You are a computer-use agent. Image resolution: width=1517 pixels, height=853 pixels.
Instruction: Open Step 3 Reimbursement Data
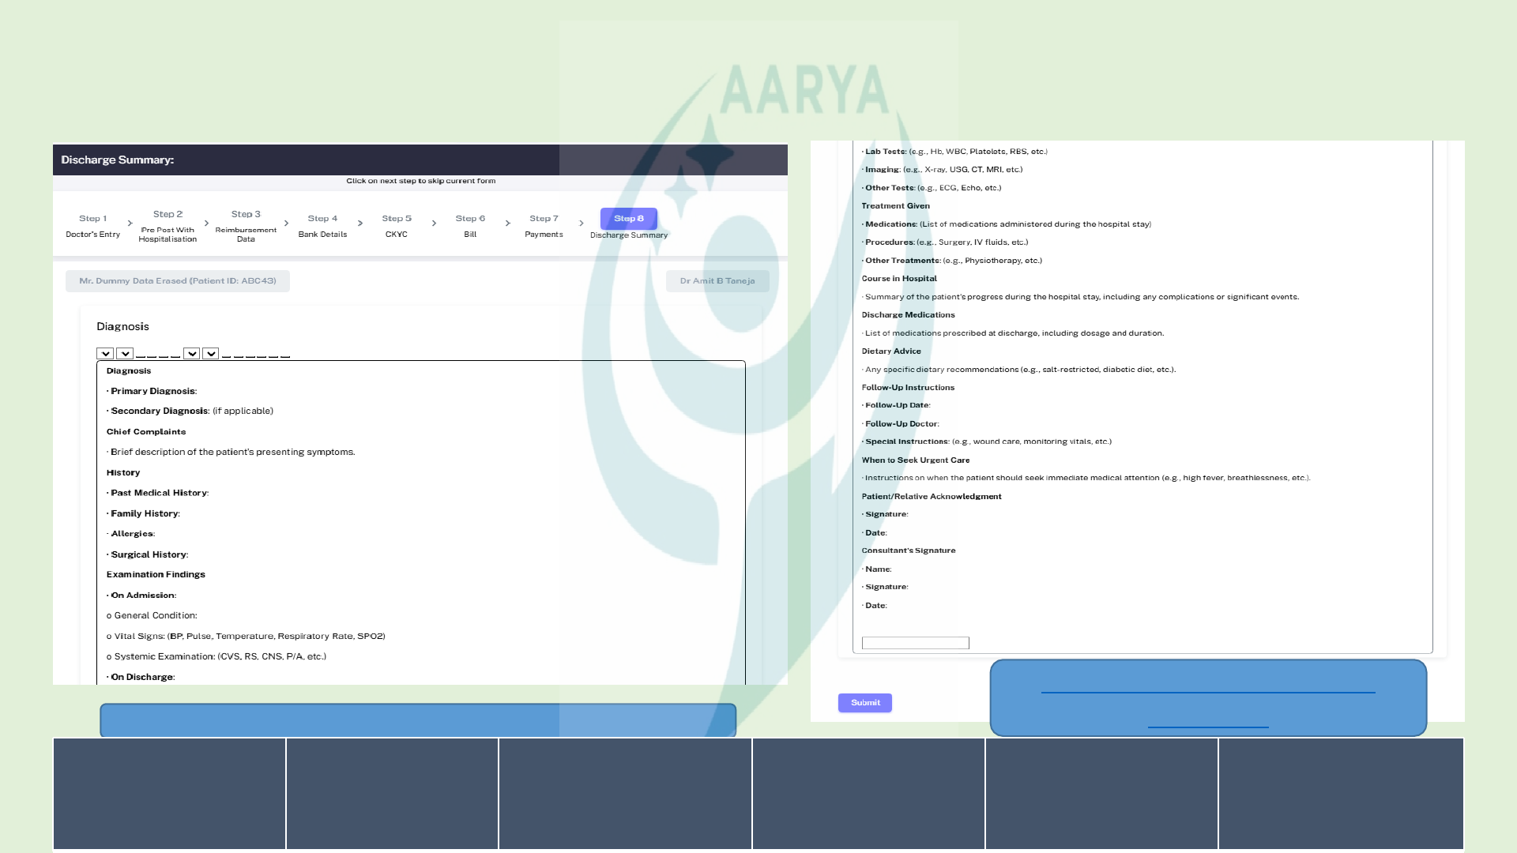coord(246,225)
